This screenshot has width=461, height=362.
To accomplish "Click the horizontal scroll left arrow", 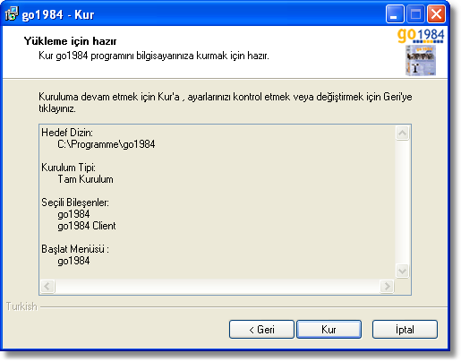I will point(47,287).
